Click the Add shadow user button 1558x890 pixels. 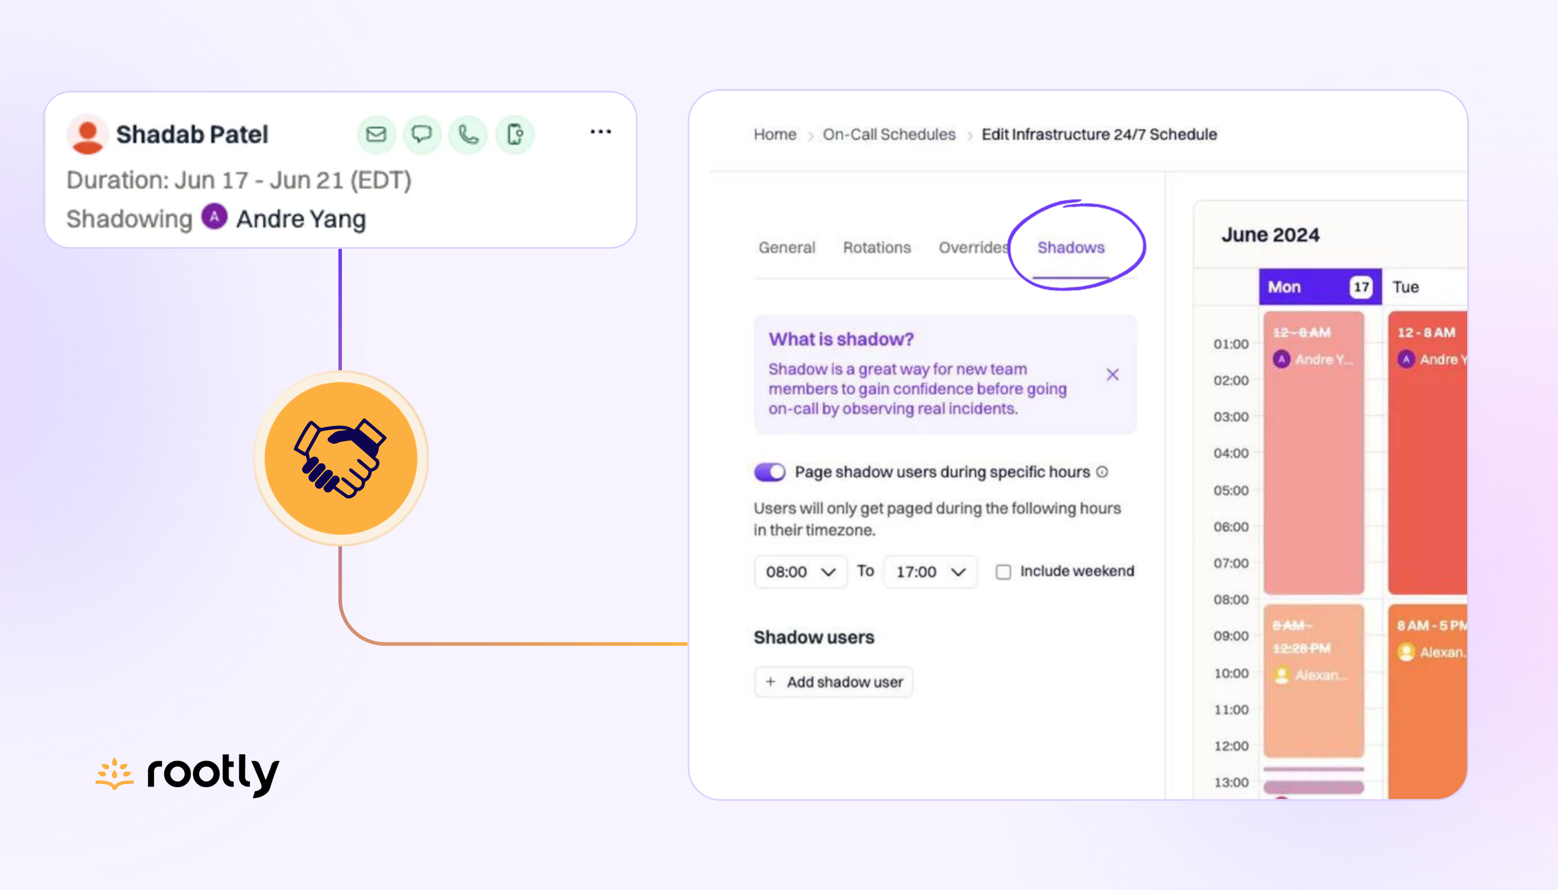pyautogui.click(x=833, y=682)
